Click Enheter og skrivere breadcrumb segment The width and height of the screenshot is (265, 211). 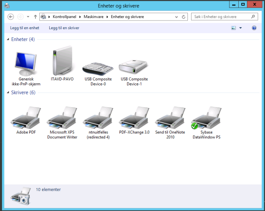127,17
